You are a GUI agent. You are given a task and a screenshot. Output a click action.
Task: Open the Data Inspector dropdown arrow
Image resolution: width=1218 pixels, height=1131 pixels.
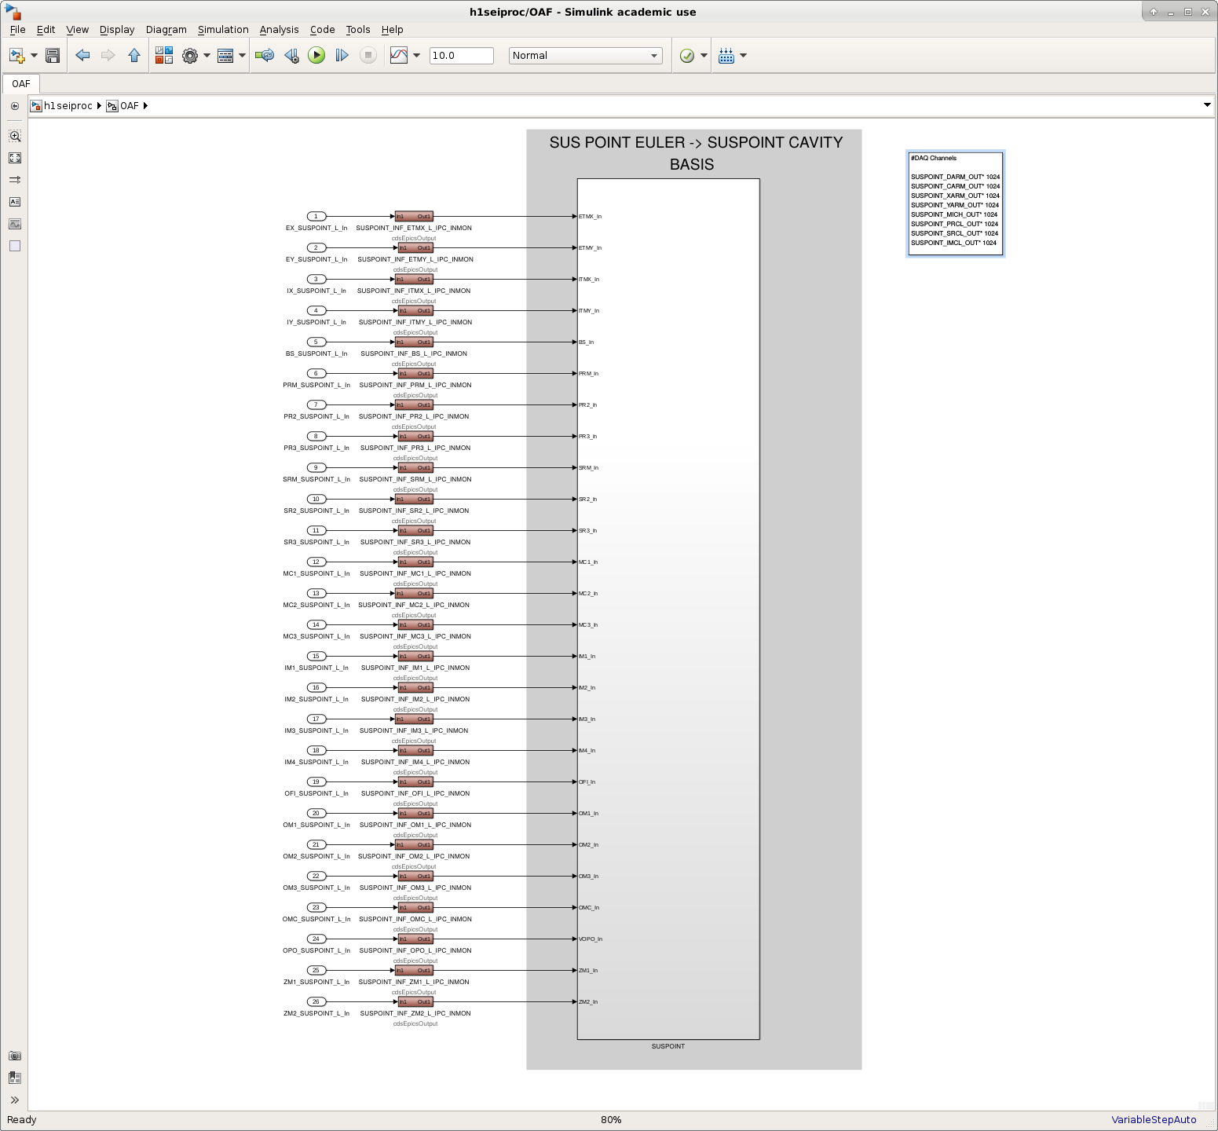[416, 56]
